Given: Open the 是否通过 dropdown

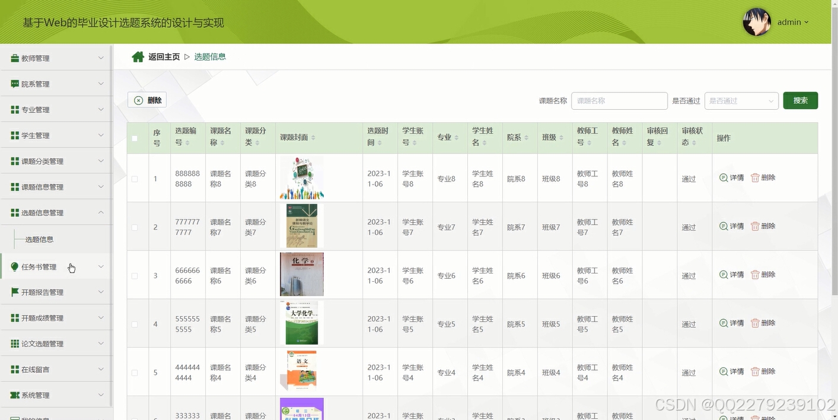Looking at the screenshot, I should (x=741, y=100).
